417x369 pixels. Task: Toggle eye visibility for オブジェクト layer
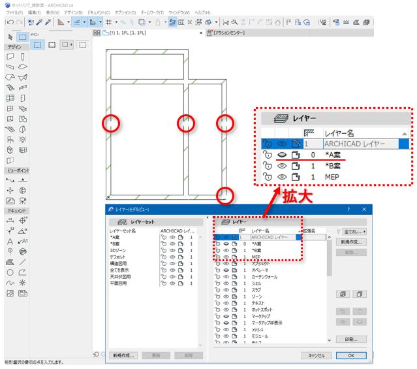click(x=226, y=263)
